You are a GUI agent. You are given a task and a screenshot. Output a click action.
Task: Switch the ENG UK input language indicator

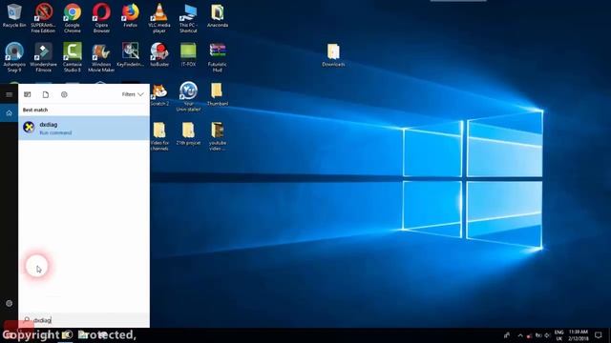click(x=558, y=335)
